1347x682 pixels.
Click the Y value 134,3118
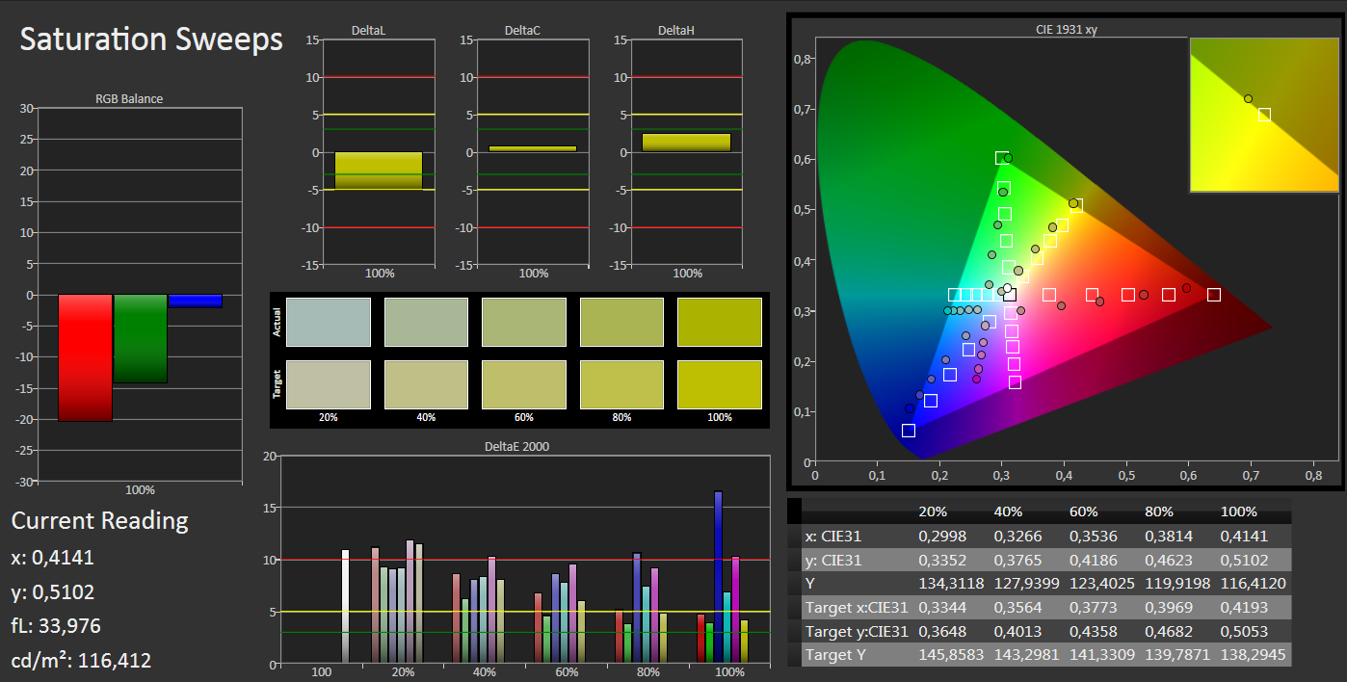[x=951, y=584]
